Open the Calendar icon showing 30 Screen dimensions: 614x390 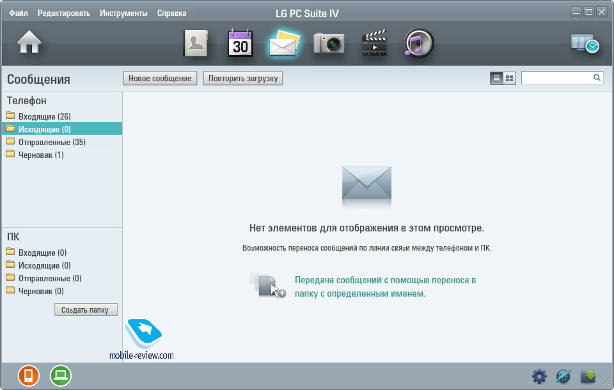click(x=240, y=43)
